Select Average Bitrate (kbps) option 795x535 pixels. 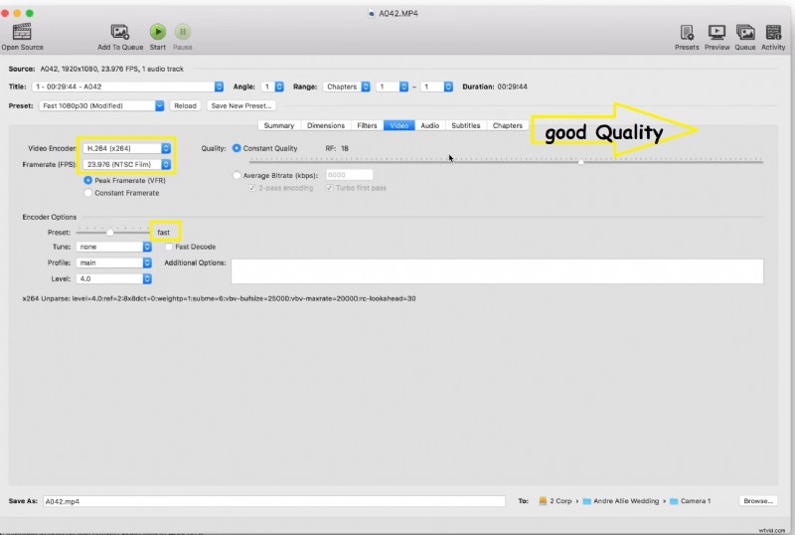(237, 175)
